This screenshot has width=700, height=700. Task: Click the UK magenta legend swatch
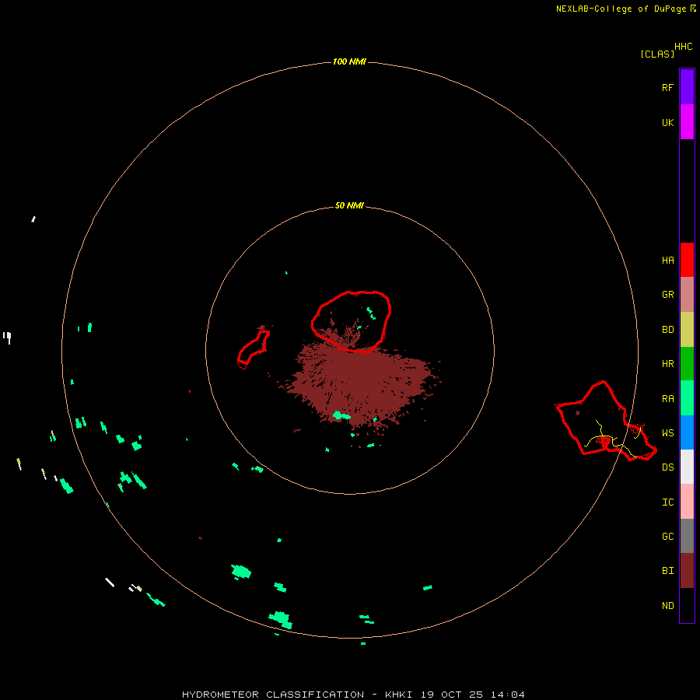687,122
